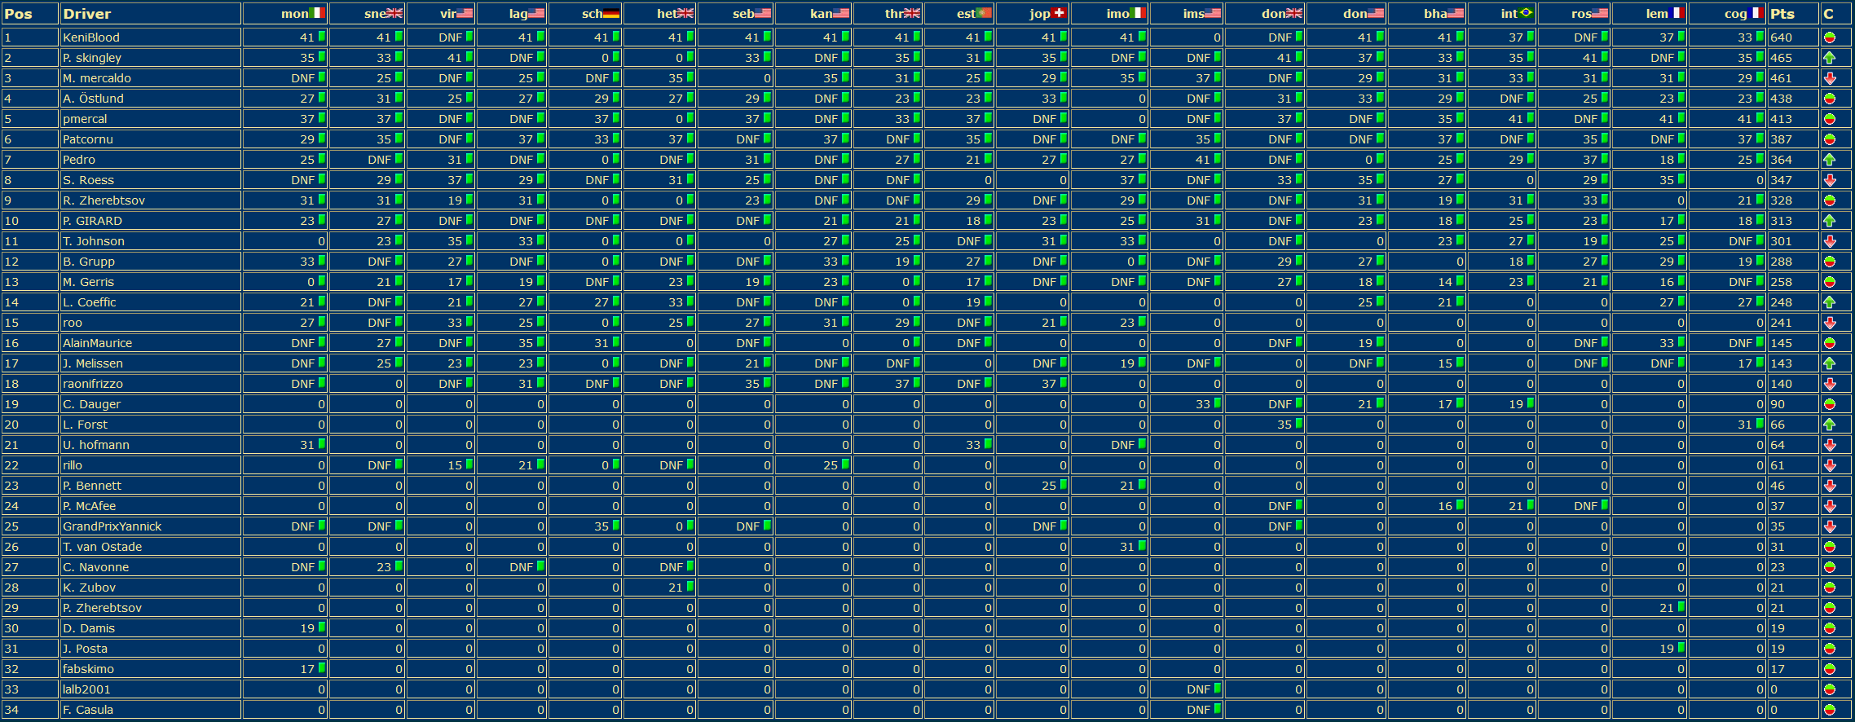Click the green marker beside KeniBlood's mon score
Image resolution: width=1855 pixels, height=722 pixels.
pos(322,37)
